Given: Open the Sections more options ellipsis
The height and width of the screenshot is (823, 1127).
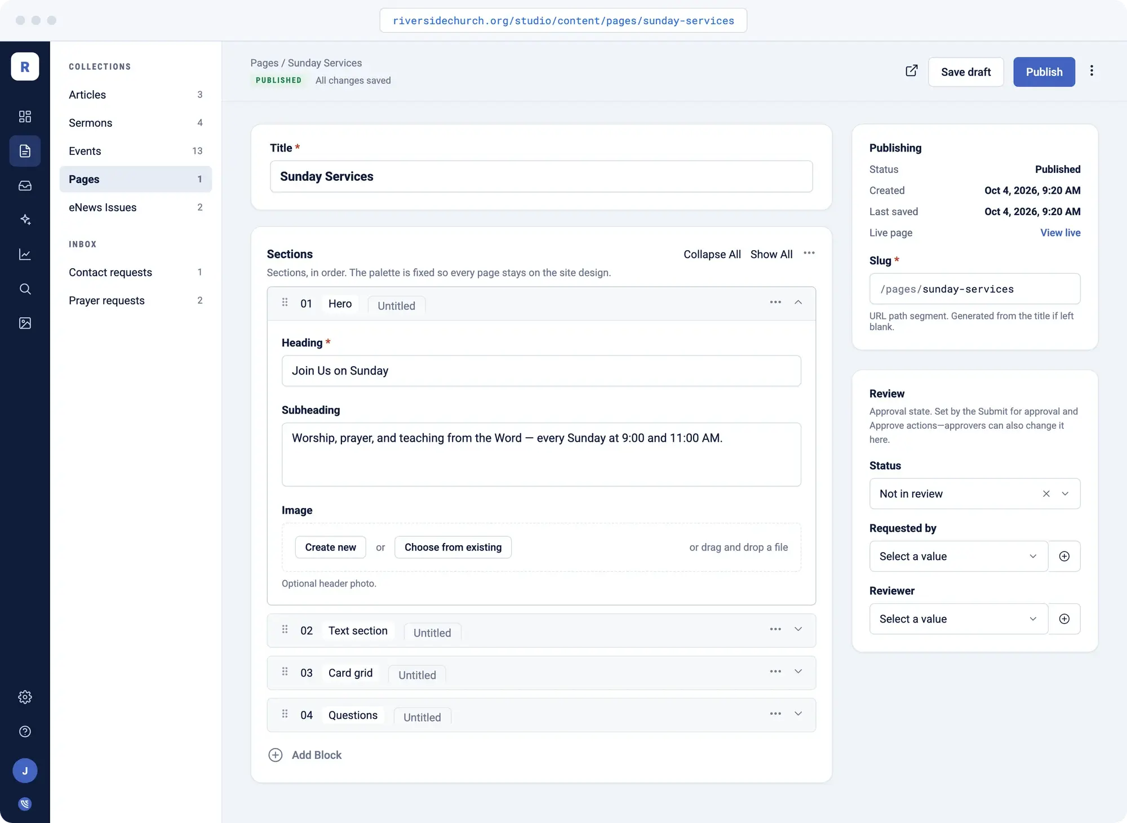Looking at the screenshot, I should (809, 253).
